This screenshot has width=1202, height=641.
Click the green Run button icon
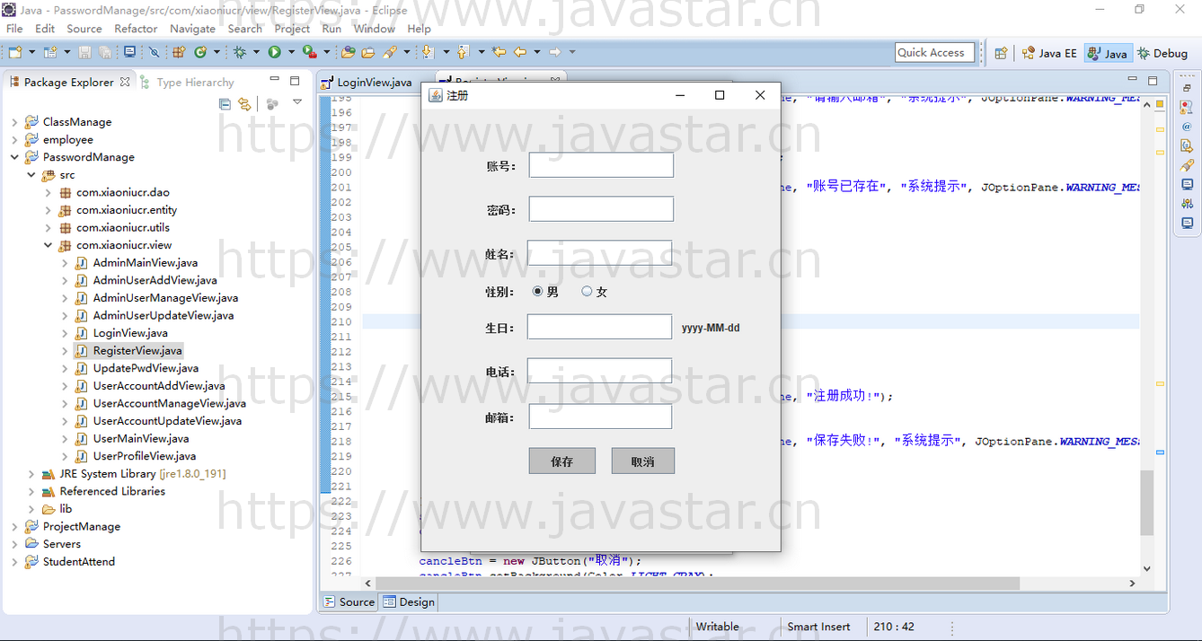click(x=274, y=52)
